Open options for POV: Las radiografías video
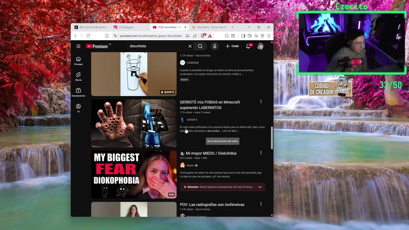409x230 pixels. [x=261, y=204]
